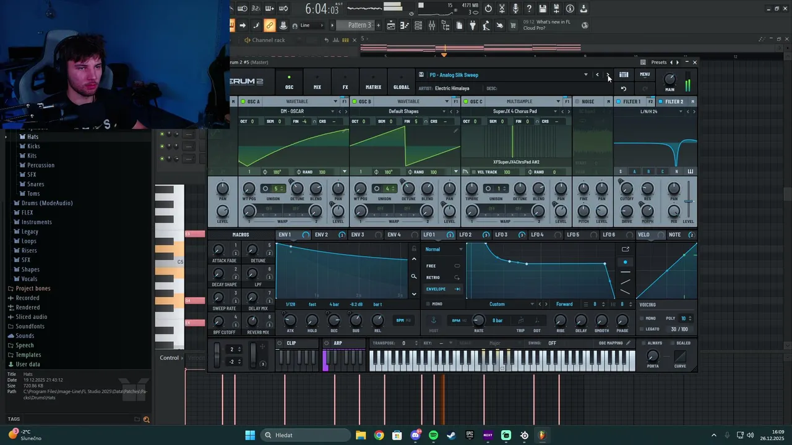The image size is (792, 445).
Task: Open LFO mode Normal dropdown
Action: pos(444,249)
